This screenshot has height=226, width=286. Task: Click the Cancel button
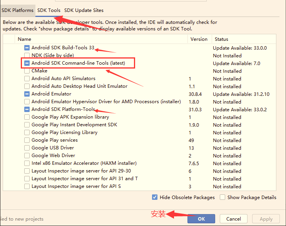click(x=234, y=219)
